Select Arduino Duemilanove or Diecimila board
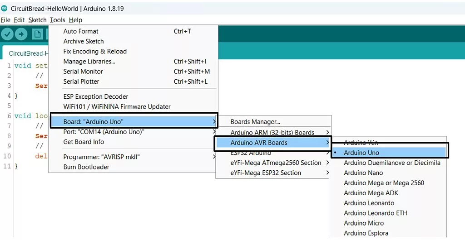Screen dimensions: 465x240 [388, 163]
